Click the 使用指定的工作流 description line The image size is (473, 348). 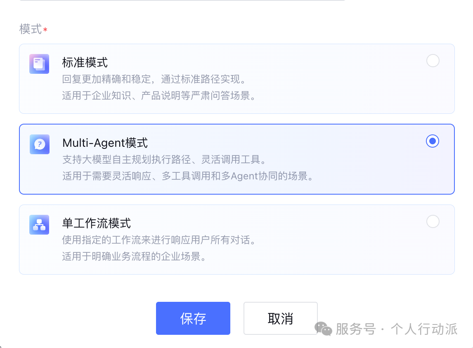click(159, 240)
